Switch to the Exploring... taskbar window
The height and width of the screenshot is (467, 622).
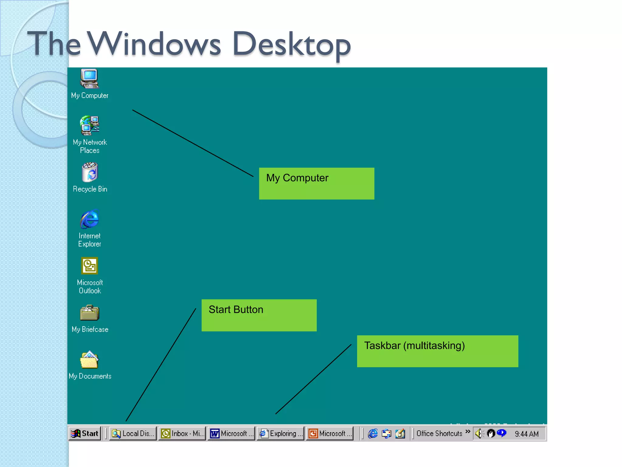(281, 434)
